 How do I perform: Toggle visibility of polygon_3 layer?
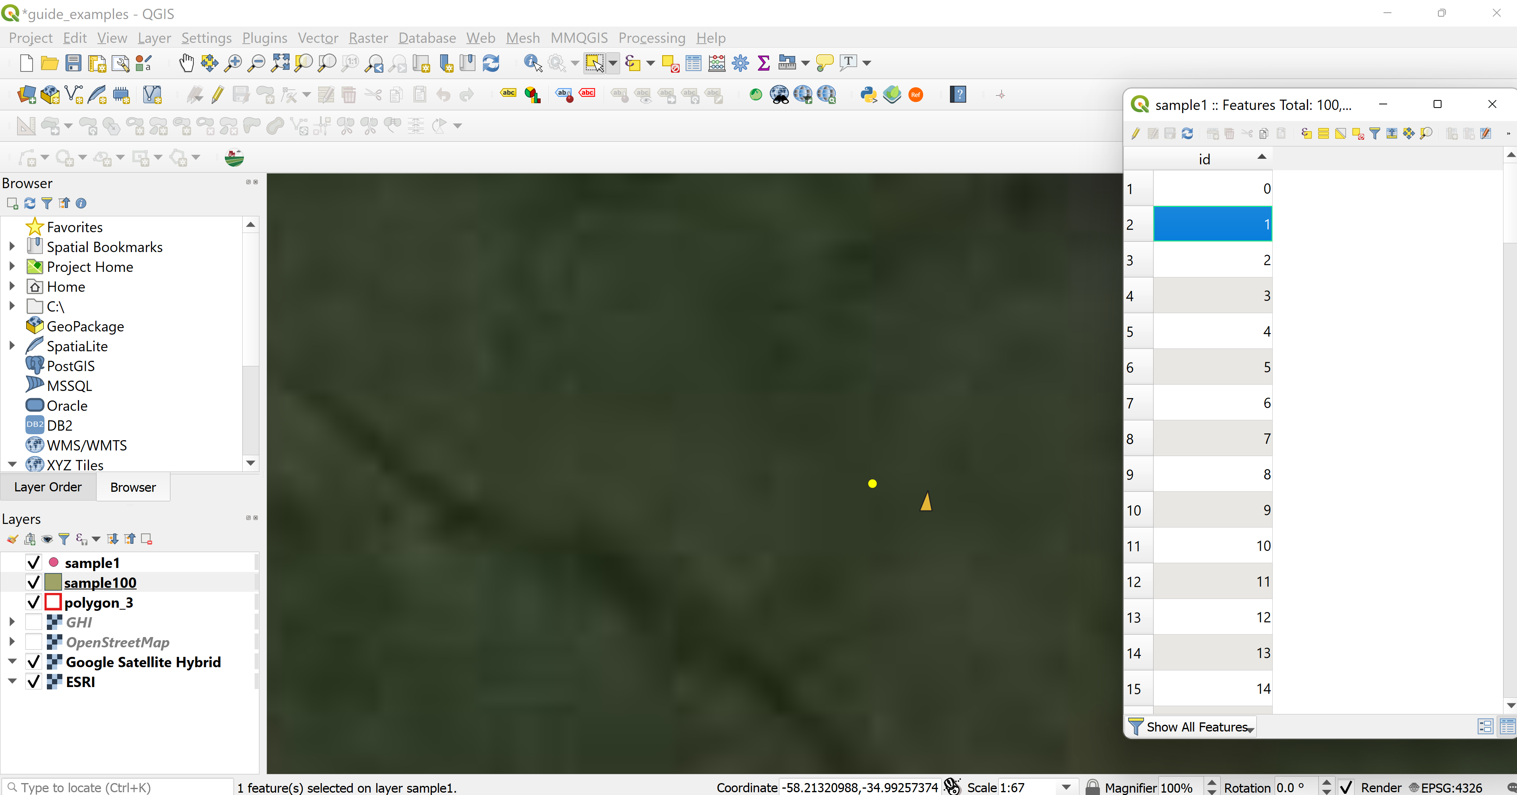tap(34, 603)
